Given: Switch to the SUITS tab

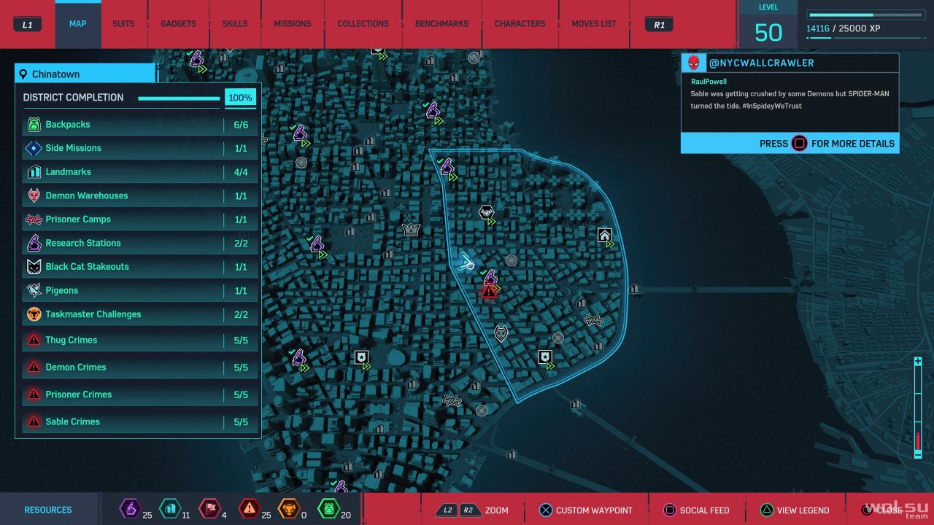Looking at the screenshot, I should (123, 24).
